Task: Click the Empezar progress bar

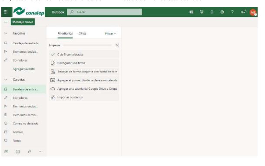Action: tap(88, 45)
